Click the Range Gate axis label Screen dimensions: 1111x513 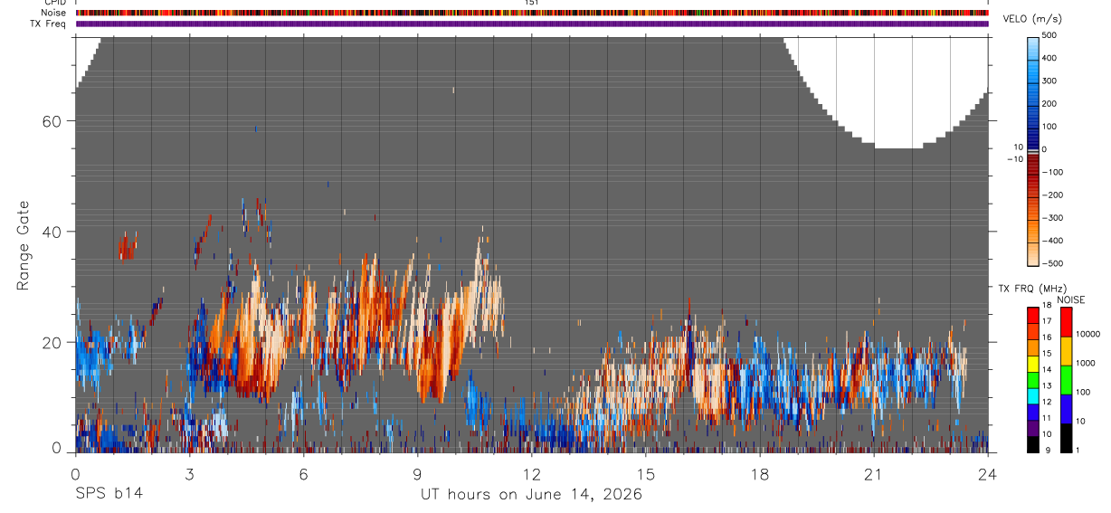(x=23, y=244)
